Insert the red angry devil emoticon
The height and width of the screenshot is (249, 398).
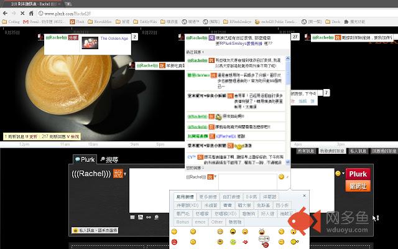pyautogui.click(x=174, y=242)
